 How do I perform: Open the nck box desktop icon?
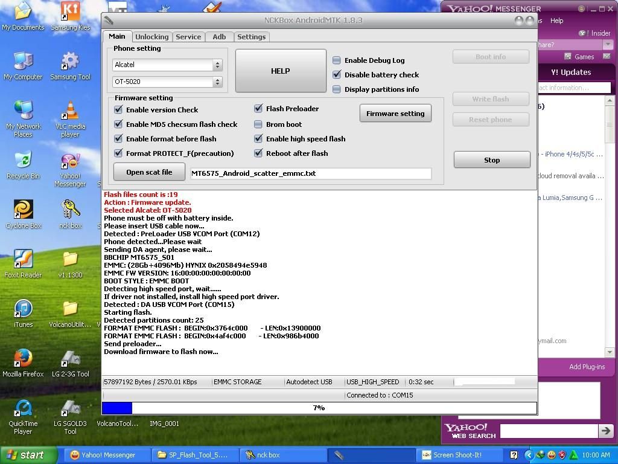click(x=71, y=210)
